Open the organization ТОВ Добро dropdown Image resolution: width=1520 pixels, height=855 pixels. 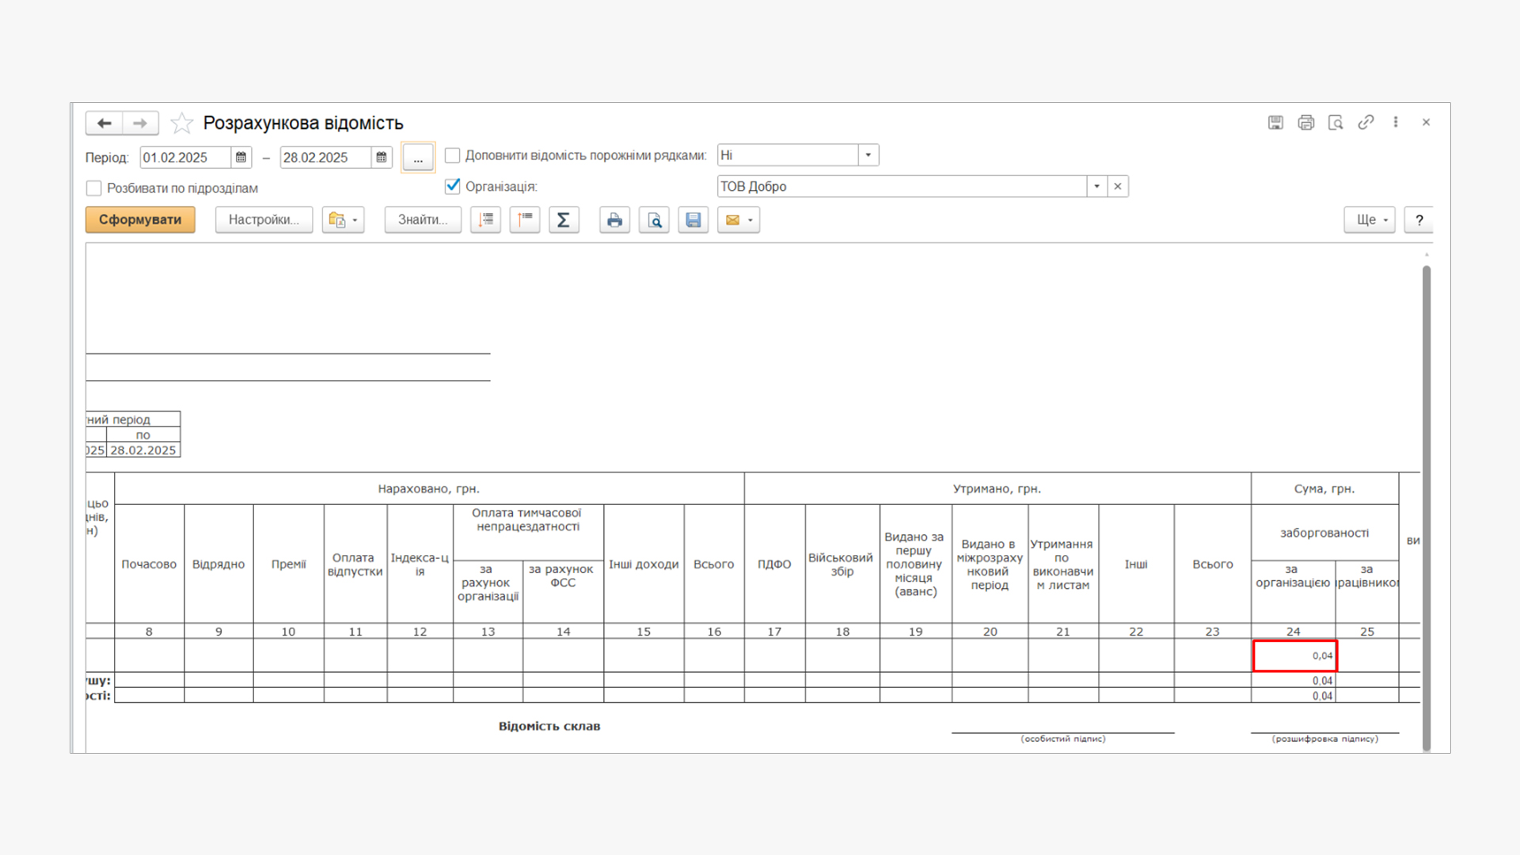(x=1096, y=187)
